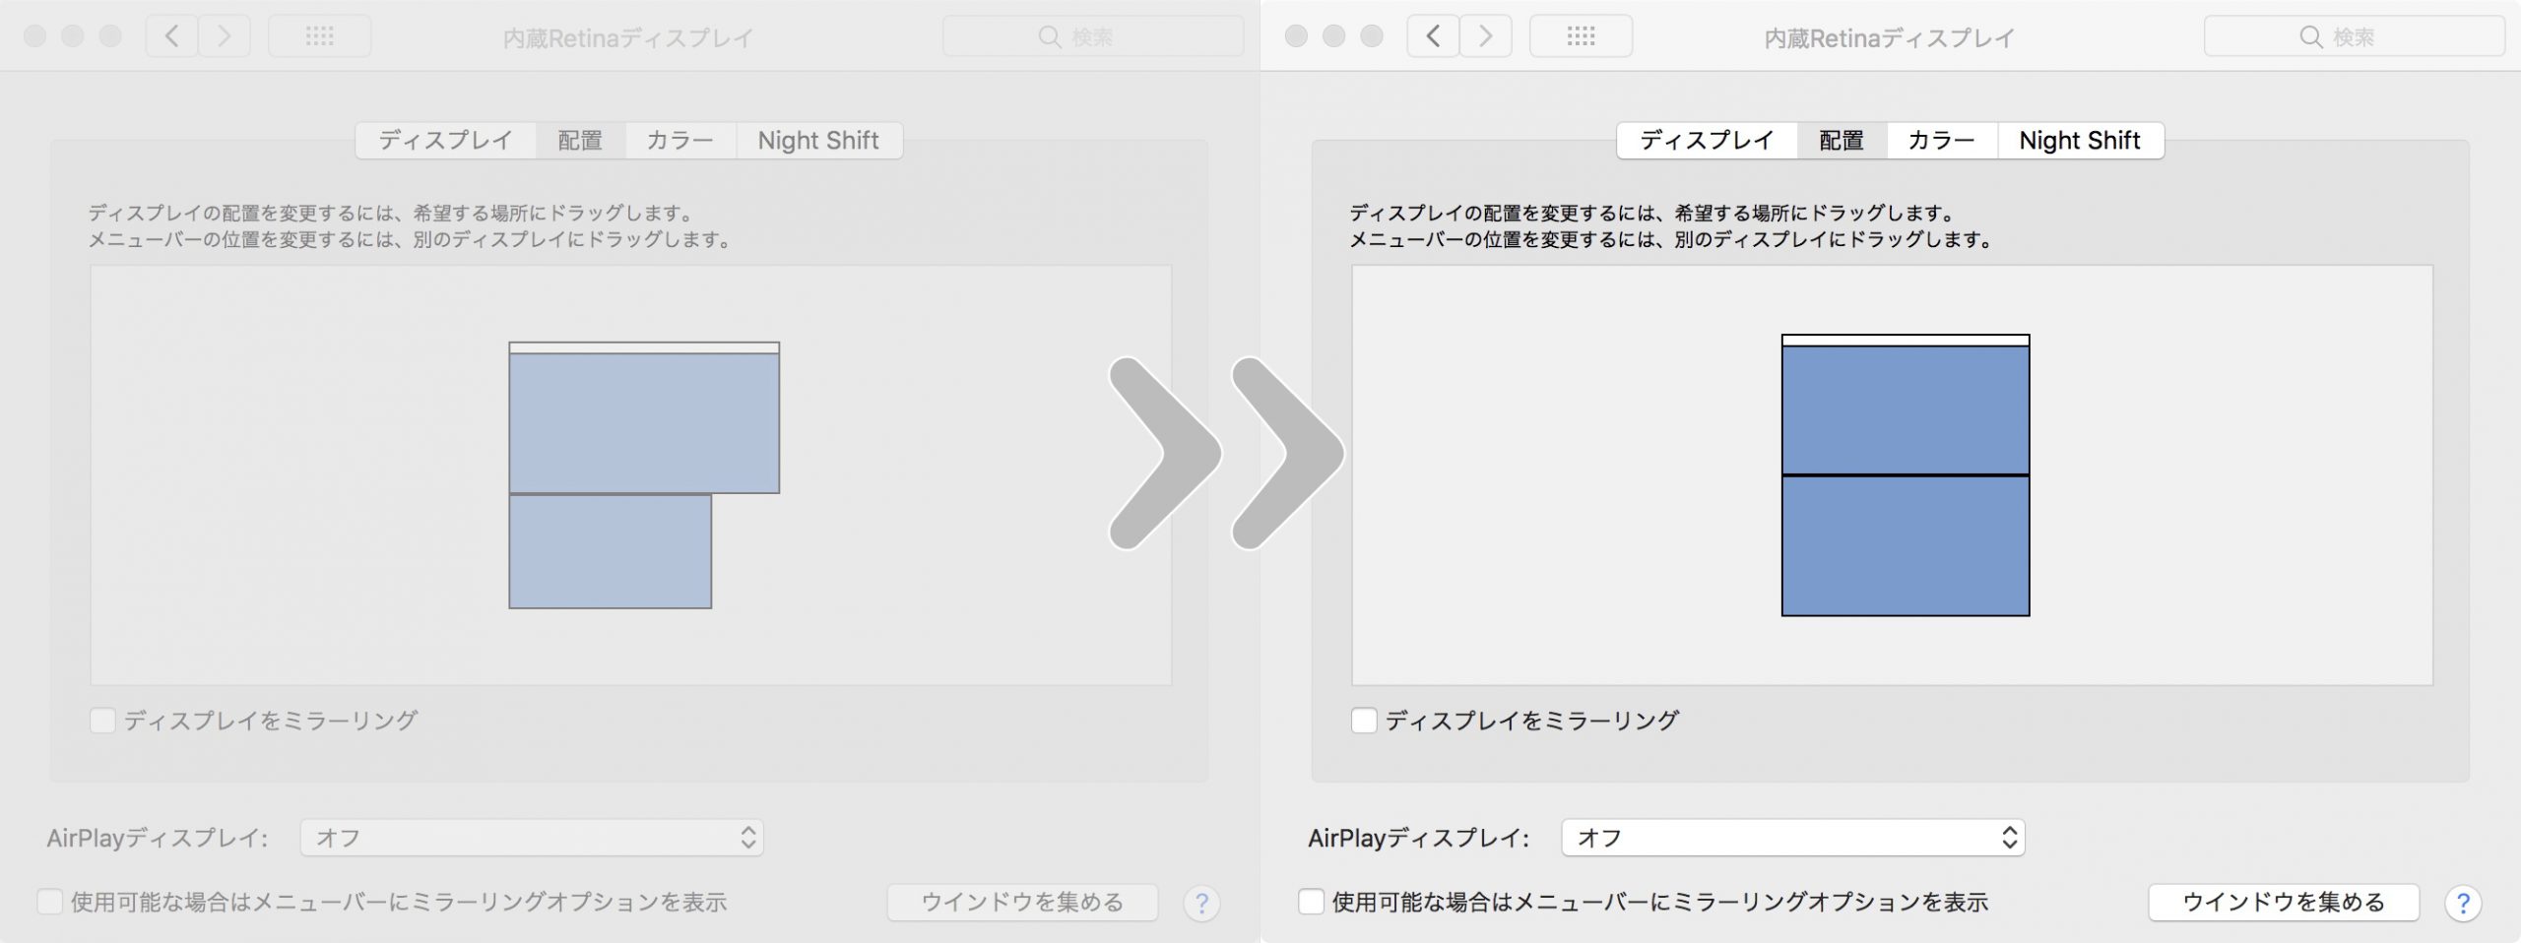
Task: Click white menu bar strip, left window display
Action: tap(644, 347)
